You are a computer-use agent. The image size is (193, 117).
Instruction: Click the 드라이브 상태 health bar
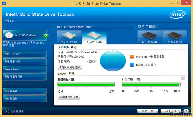pyautogui.click(x=86, y=84)
